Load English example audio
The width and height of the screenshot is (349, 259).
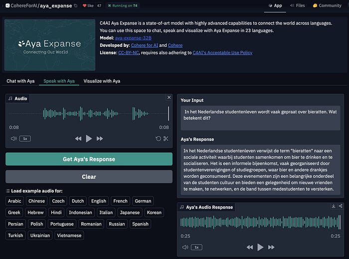[x=99, y=201]
